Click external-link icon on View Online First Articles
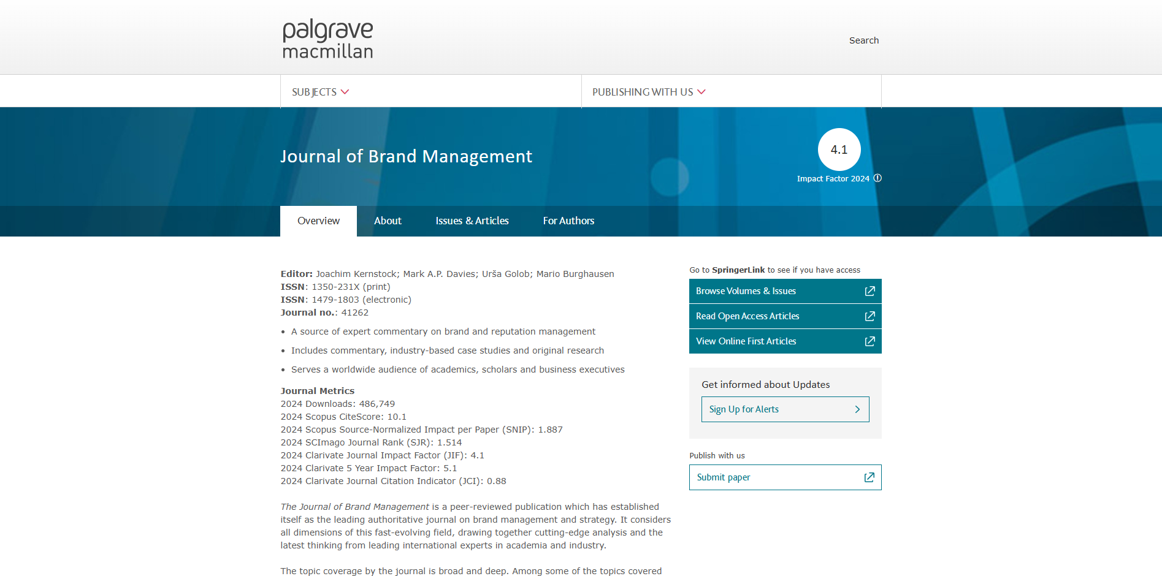The image size is (1162, 576). [x=870, y=341]
